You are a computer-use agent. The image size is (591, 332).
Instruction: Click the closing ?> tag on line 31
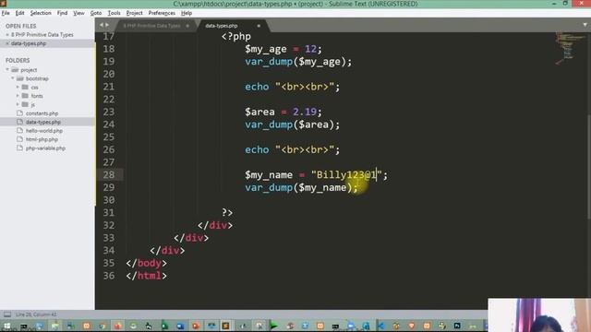click(227, 213)
